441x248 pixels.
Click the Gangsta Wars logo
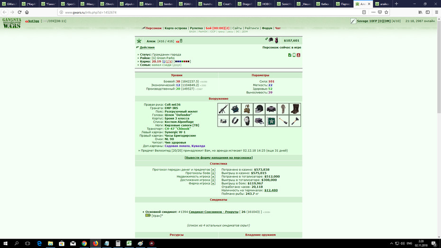(x=12, y=23)
